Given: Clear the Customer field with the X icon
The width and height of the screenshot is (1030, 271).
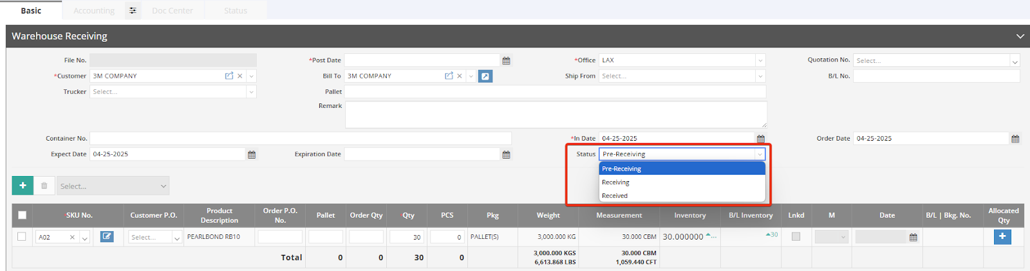Looking at the screenshot, I should point(240,76).
